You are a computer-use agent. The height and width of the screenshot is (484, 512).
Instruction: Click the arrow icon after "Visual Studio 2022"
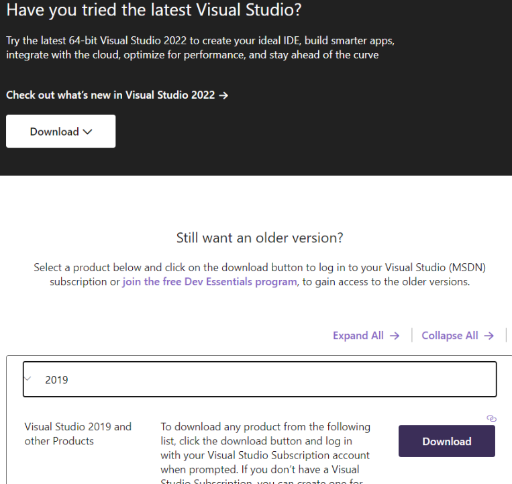click(223, 95)
